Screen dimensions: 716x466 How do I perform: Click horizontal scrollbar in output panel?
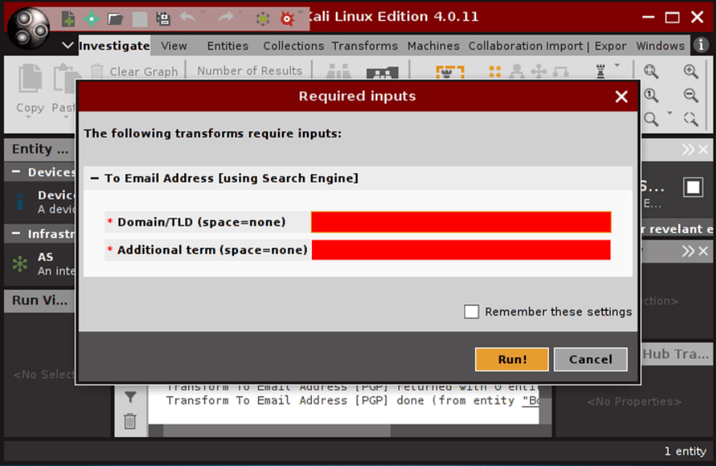277,430
